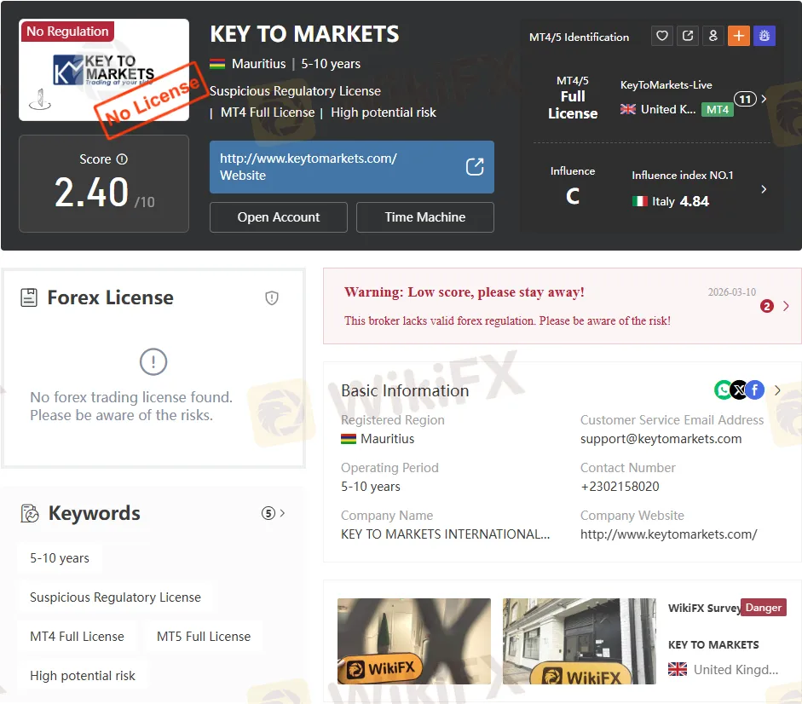Click 'Suspicious Regulatory License' header text

(x=295, y=91)
